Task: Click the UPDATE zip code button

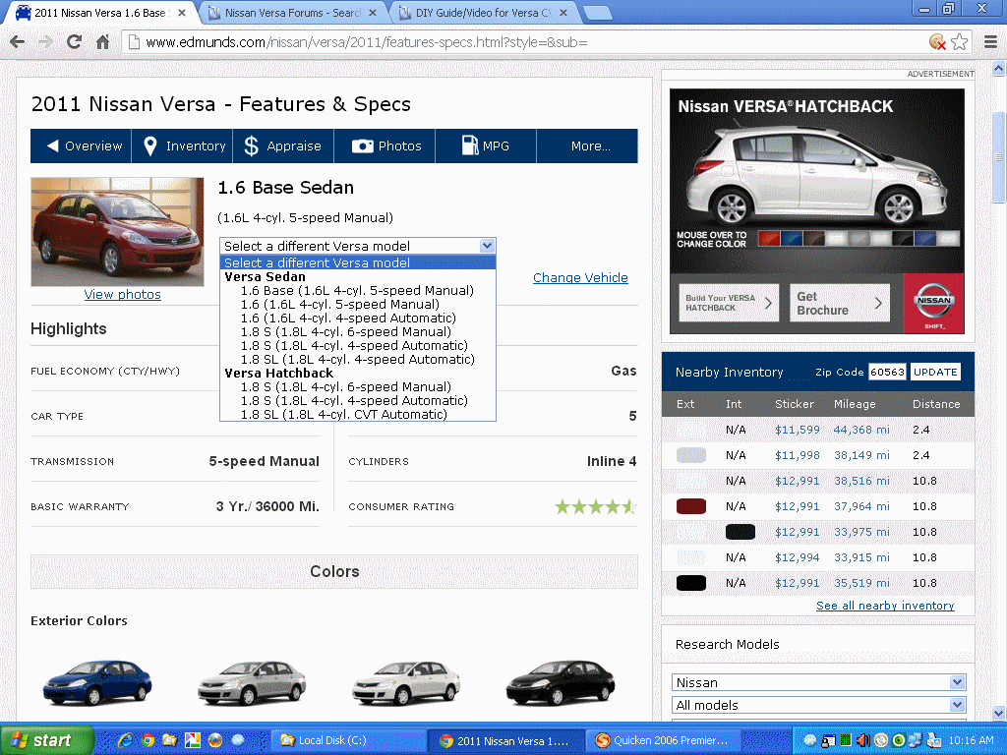Action: click(935, 372)
